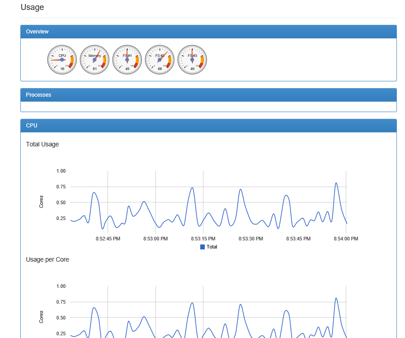Click the 8:52:45 PM axis label in Total Usage
This screenshot has height=338, width=405.
(108, 239)
